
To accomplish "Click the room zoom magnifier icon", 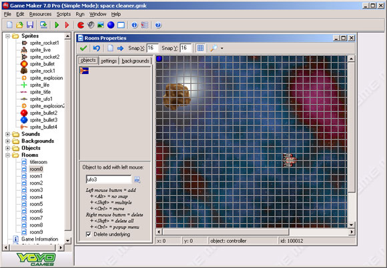I will (x=214, y=48).
